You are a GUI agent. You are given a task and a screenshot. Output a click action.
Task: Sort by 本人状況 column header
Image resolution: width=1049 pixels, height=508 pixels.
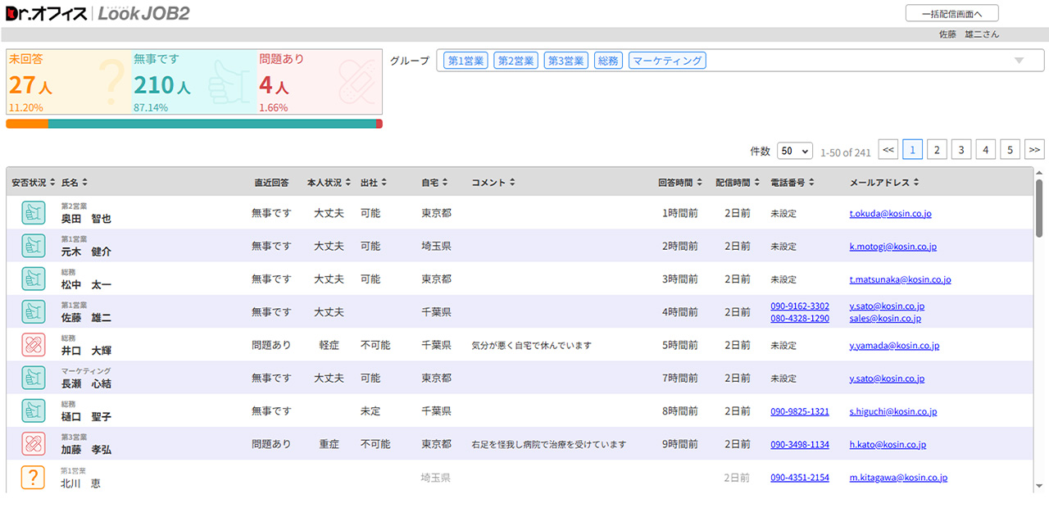click(329, 182)
